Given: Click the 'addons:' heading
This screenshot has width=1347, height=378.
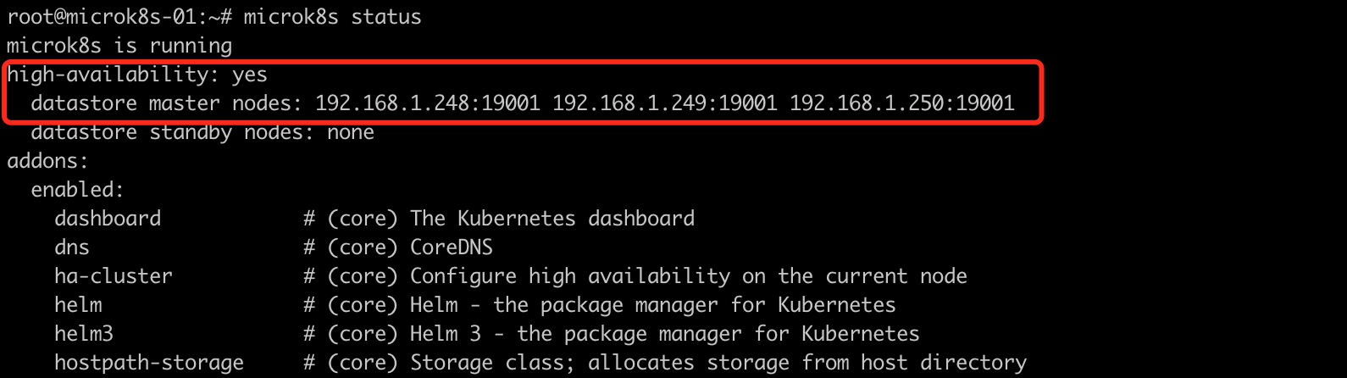Looking at the screenshot, I should 47,161.
